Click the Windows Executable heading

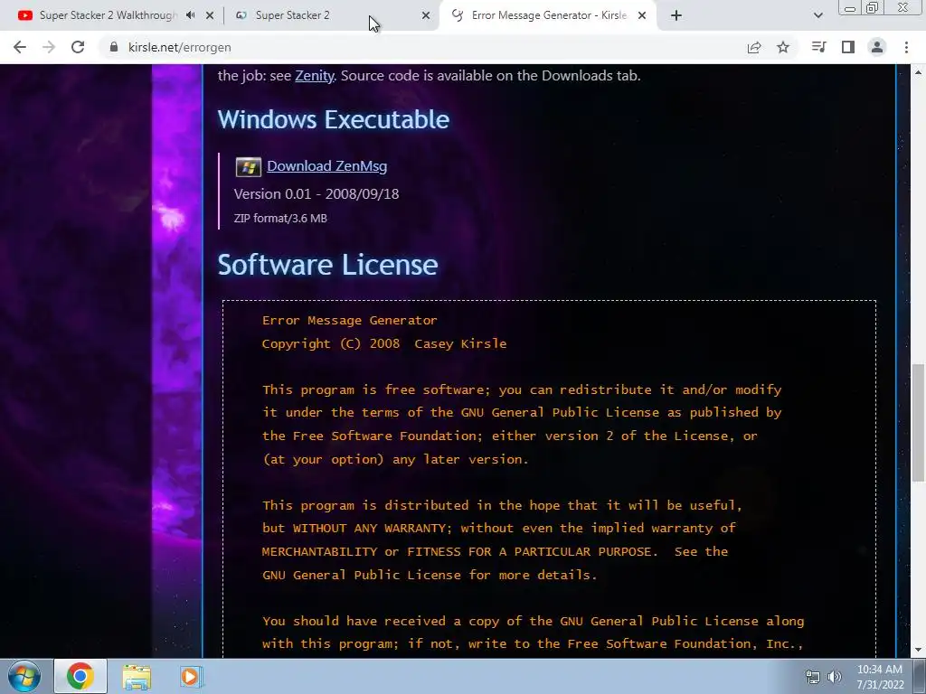[334, 120]
